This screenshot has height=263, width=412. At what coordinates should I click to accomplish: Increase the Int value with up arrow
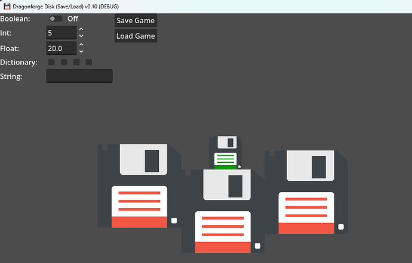(81, 29)
